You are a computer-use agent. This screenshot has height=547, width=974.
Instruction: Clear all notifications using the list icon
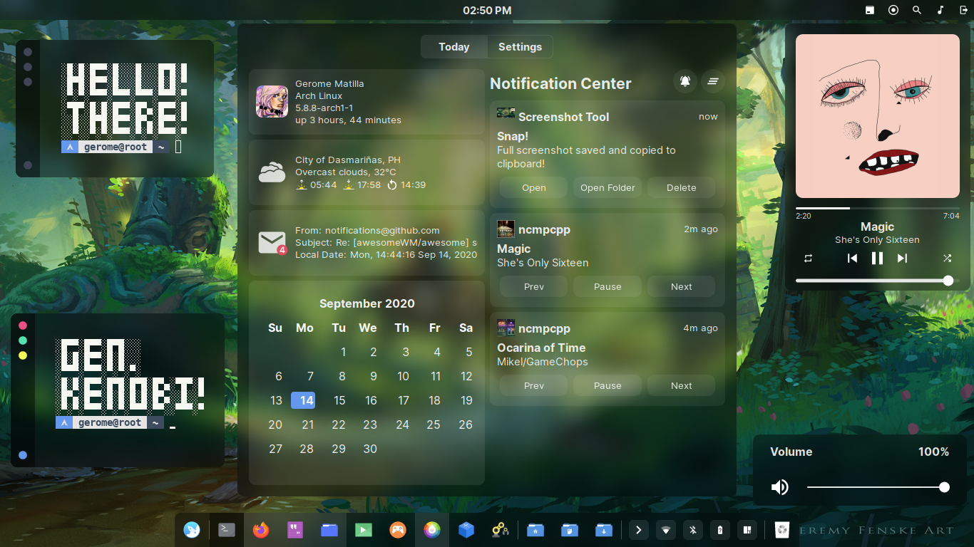[x=712, y=81]
